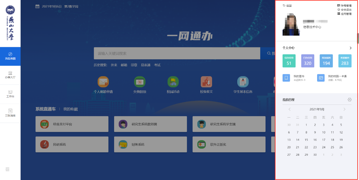Select September 15 in the calendar
The height and width of the screenshot is (180, 359).
point(306,140)
